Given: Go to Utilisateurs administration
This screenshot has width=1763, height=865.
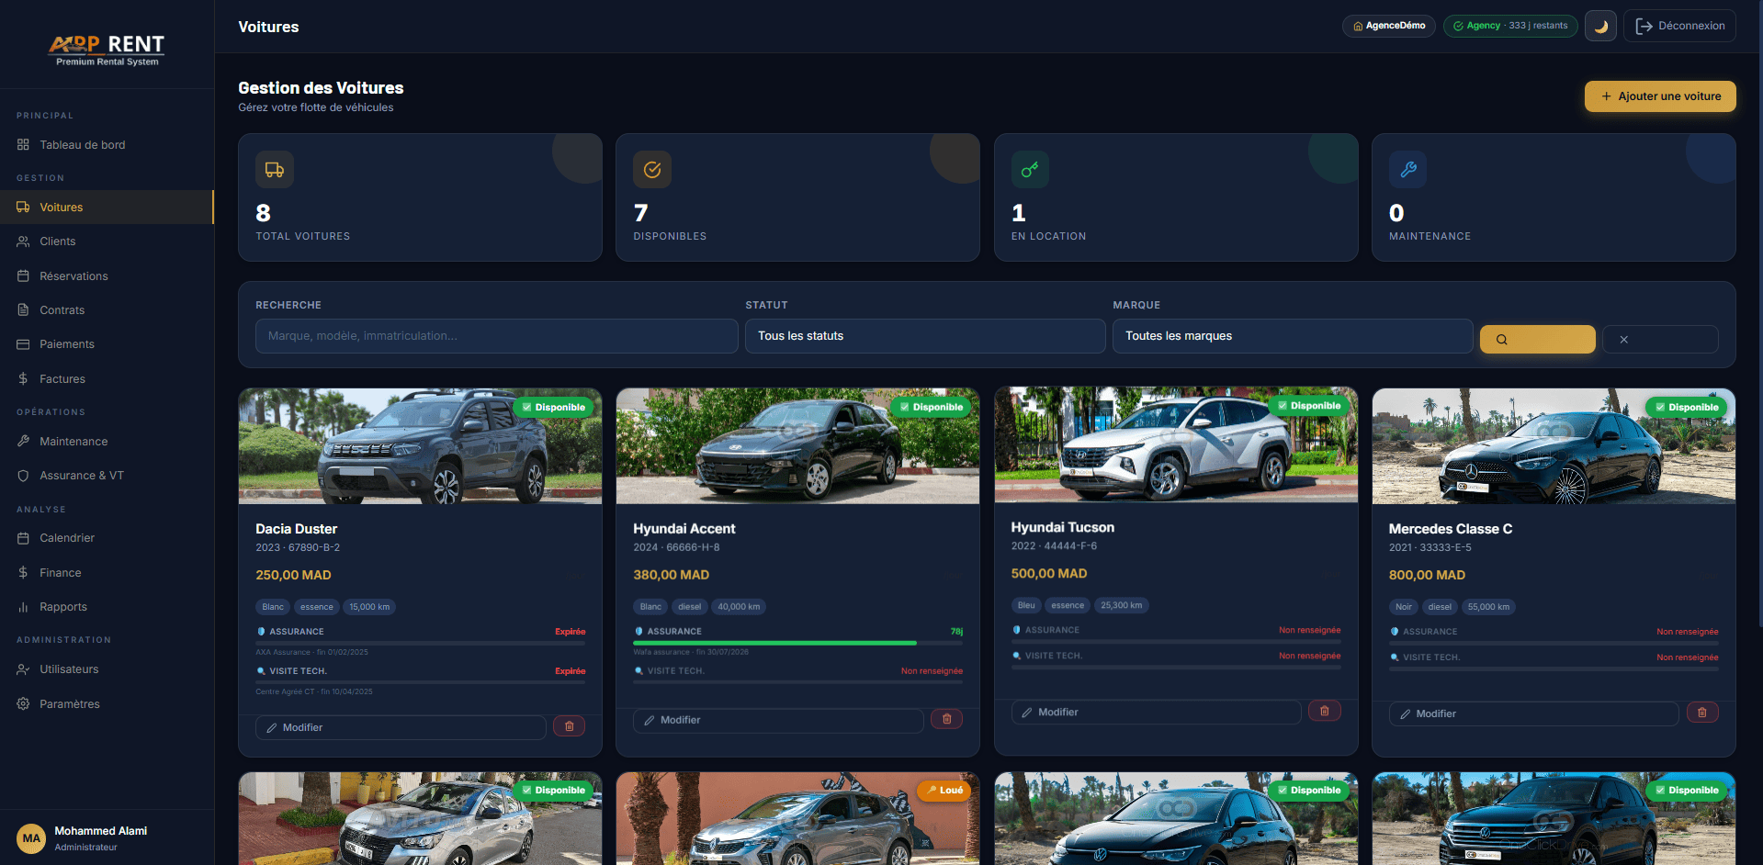Looking at the screenshot, I should coord(107,669).
